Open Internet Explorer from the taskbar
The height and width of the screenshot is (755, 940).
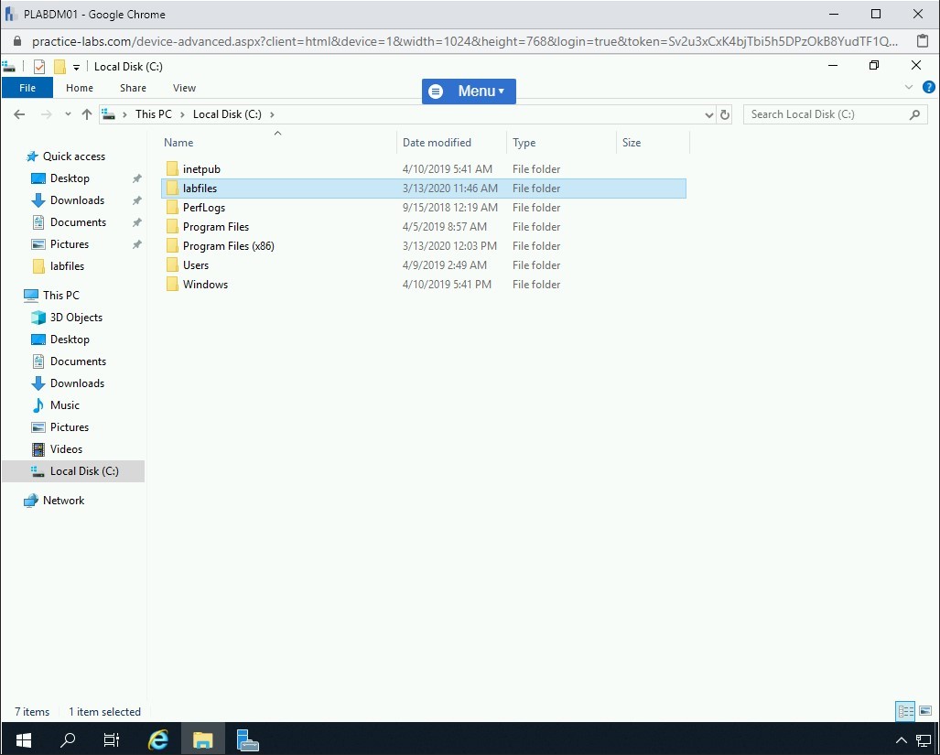click(x=158, y=739)
